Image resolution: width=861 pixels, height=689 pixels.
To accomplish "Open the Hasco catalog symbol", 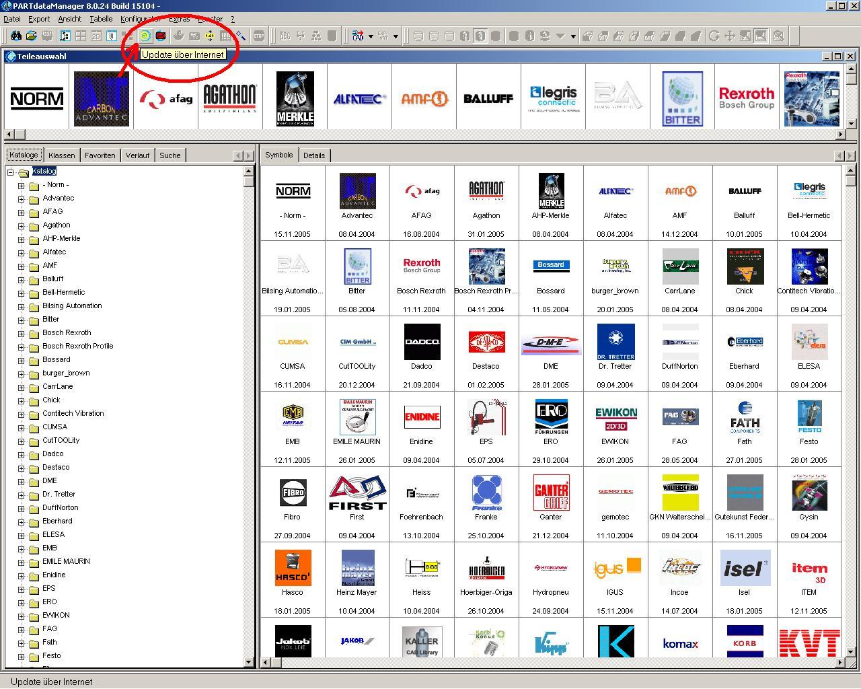I will 293,569.
